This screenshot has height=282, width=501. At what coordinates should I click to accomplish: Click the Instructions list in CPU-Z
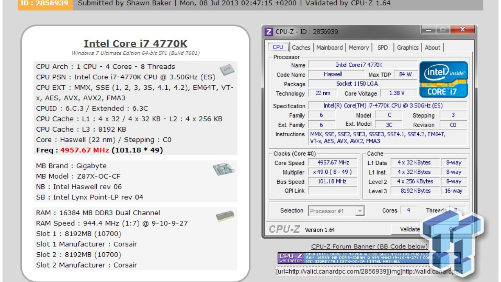[387, 137]
